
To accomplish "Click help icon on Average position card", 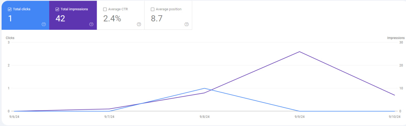I will click(x=187, y=24).
